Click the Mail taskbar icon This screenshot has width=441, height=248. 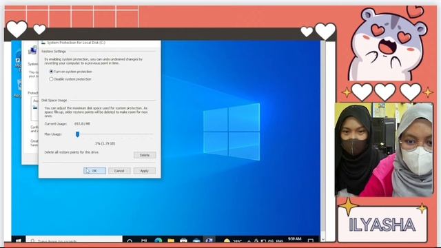pos(196,240)
